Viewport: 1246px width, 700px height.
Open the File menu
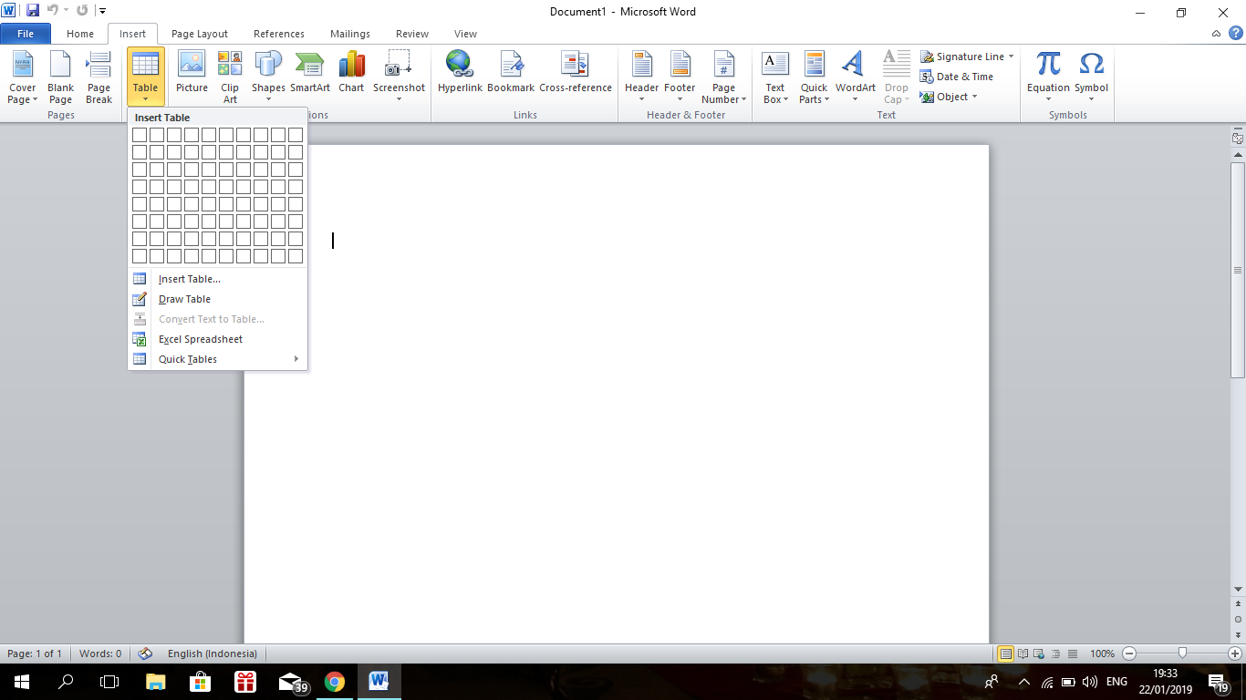(x=26, y=33)
